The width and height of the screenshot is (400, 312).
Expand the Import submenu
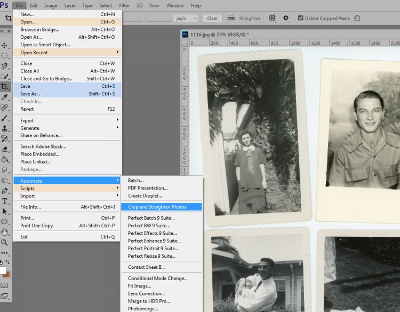[x=67, y=196]
